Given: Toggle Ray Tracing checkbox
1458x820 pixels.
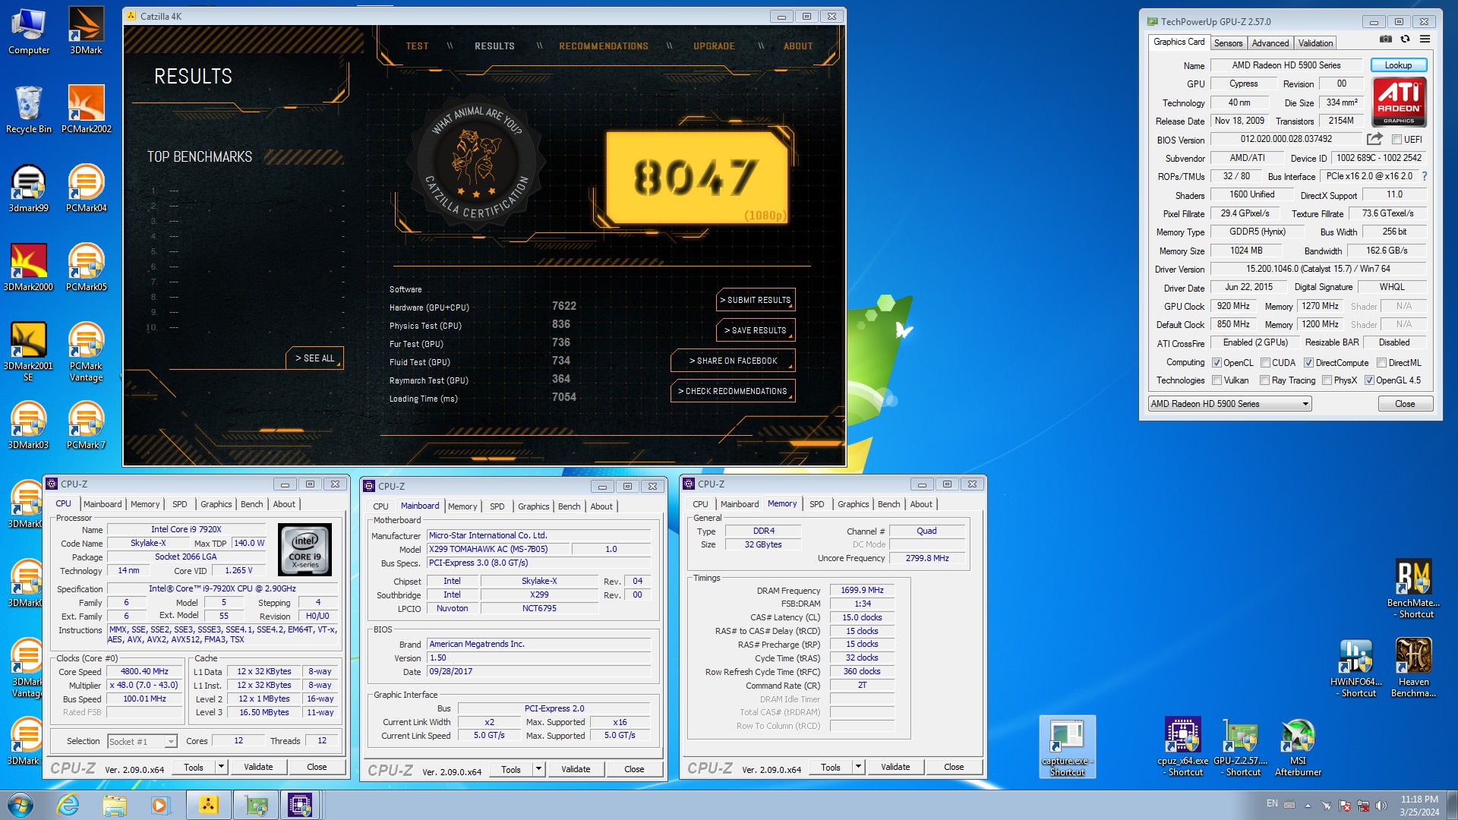Looking at the screenshot, I should tap(1264, 380).
